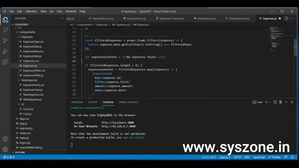This screenshot has width=299, height=168.
Task: Open the Go menu
Action: click(x=52, y=11)
